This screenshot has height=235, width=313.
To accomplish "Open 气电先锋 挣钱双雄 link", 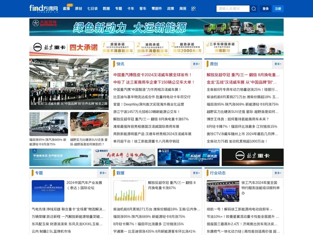I will pyautogui.click(x=69, y=209).
